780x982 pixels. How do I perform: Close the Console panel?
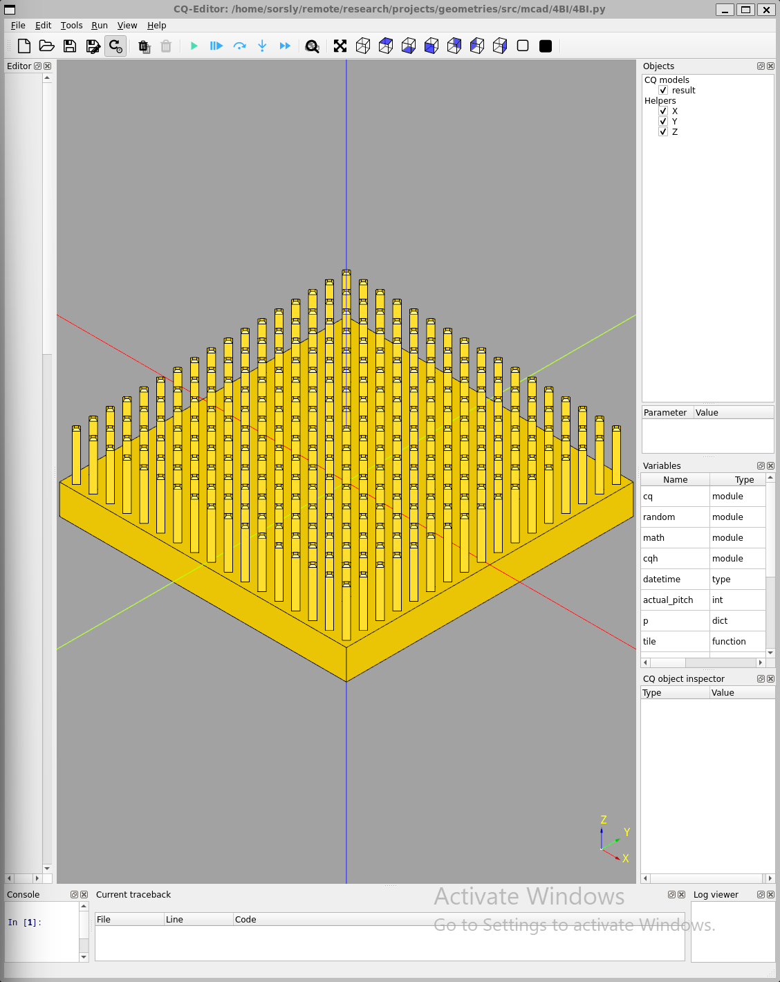[84, 895]
